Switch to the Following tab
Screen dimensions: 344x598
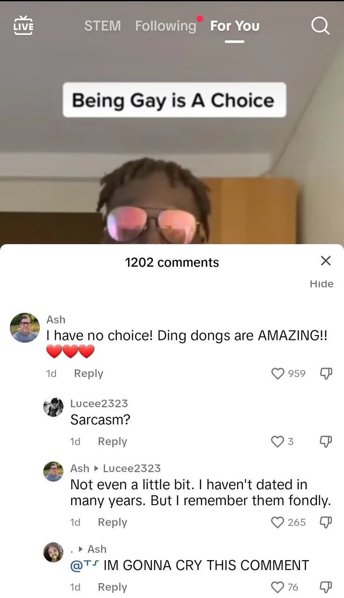tap(166, 26)
